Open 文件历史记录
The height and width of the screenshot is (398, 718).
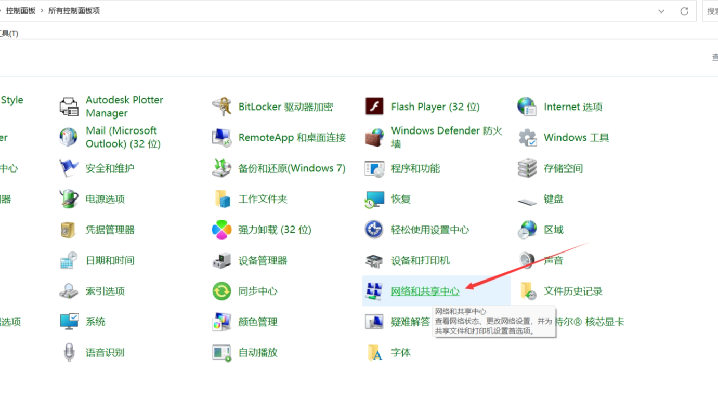click(572, 291)
